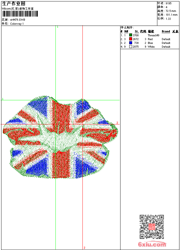The width and height of the screenshot is (180, 250).
Task: Click Default brand in the Blue row
Action: click(166, 43)
